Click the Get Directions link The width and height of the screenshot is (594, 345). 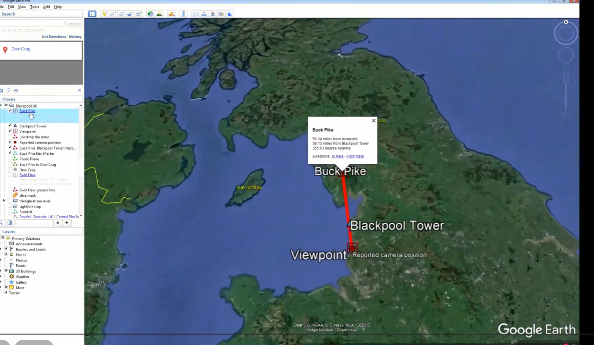pyautogui.click(x=54, y=37)
